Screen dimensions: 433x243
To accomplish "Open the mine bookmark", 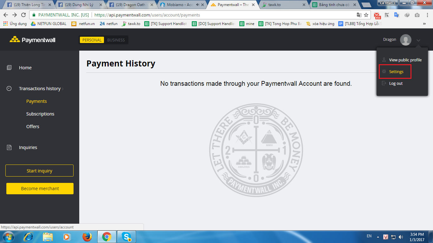I will pos(247,24).
